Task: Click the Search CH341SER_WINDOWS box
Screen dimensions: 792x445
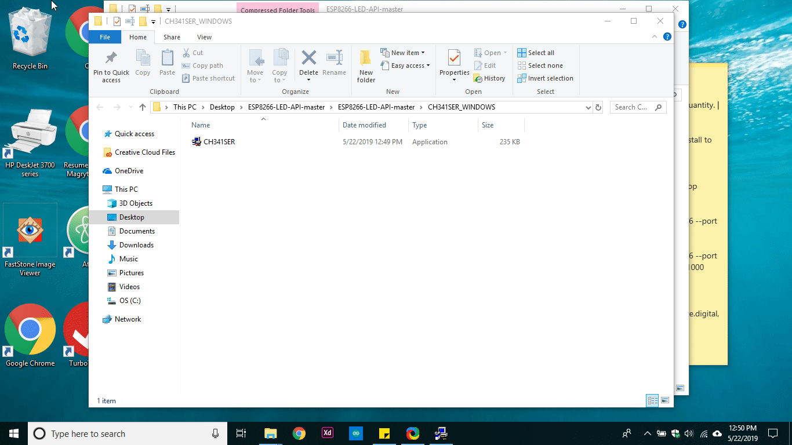Action: [x=638, y=107]
